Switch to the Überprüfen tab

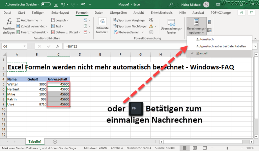click(118, 13)
